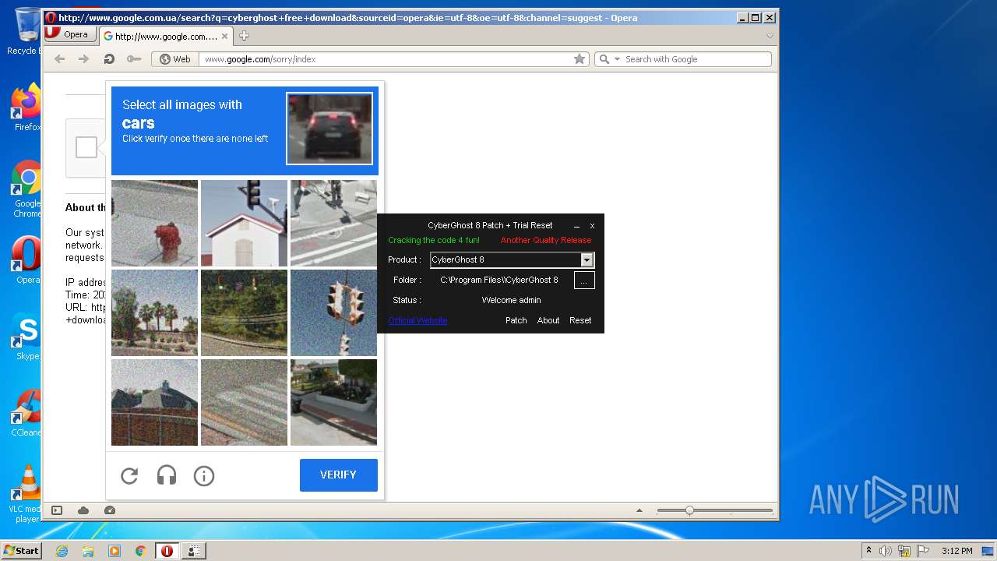The image size is (997, 561).
Task: Select the hanging traffic lights captcha tile
Action: (x=333, y=312)
